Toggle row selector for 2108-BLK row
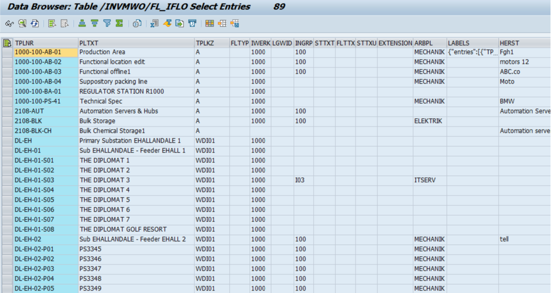 tap(7, 121)
